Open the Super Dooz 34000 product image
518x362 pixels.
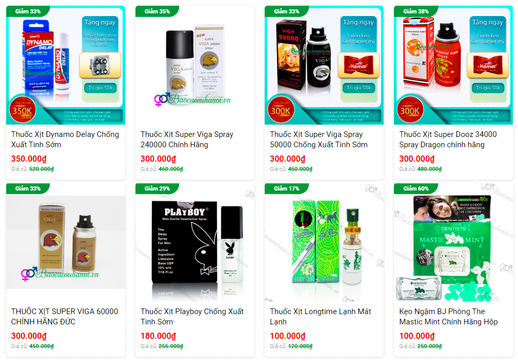pyautogui.click(x=453, y=65)
